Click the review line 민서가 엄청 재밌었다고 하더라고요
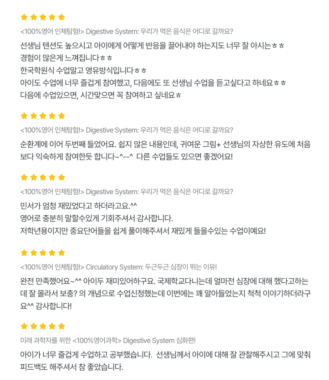The width and height of the screenshot is (329, 380). tap(79, 206)
